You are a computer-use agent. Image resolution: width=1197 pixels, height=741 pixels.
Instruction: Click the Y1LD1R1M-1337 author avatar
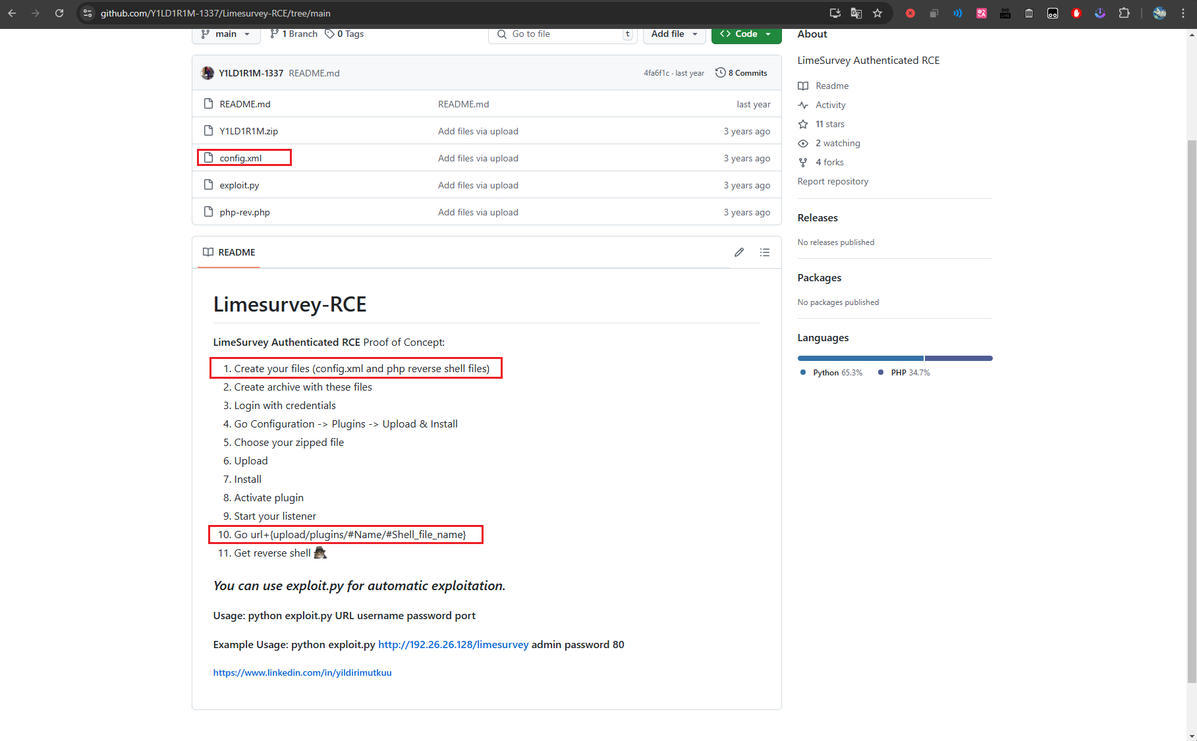(208, 73)
